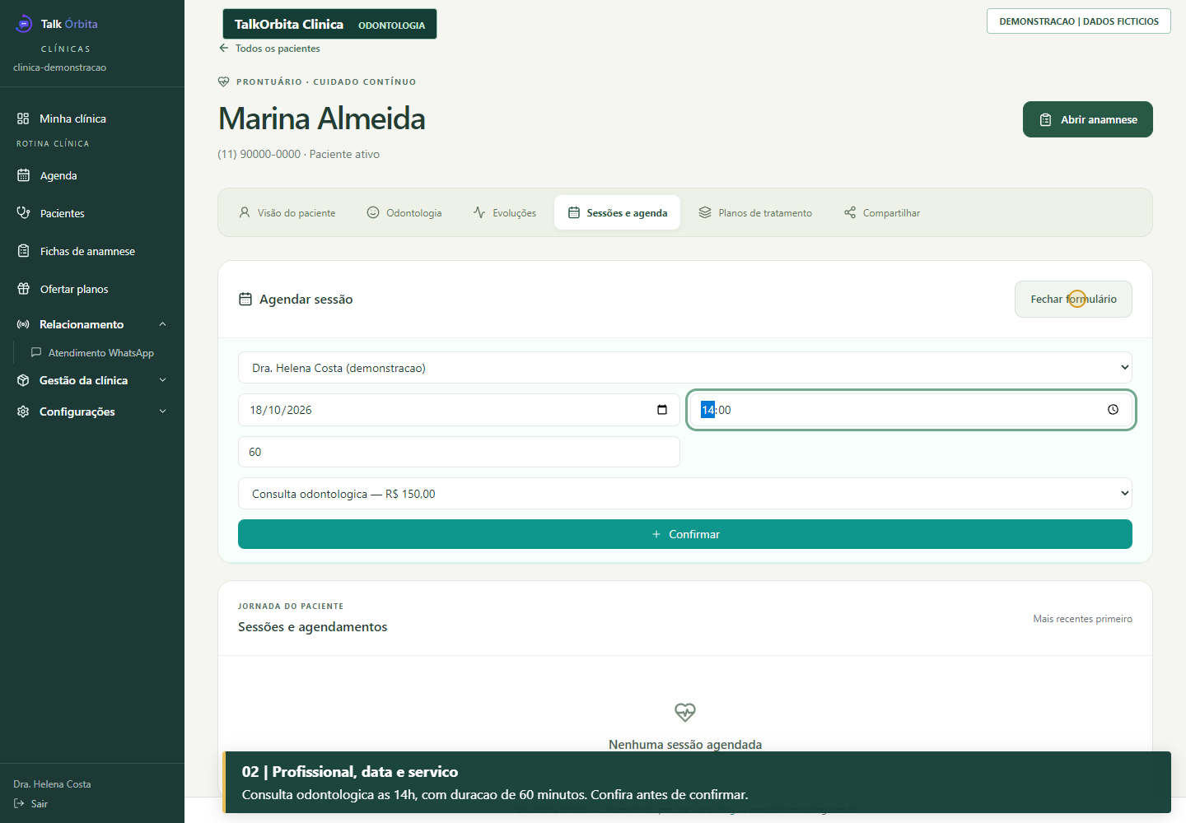
Task: Open Atendimento WhatsApp submenu item
Action: (99, 352)
